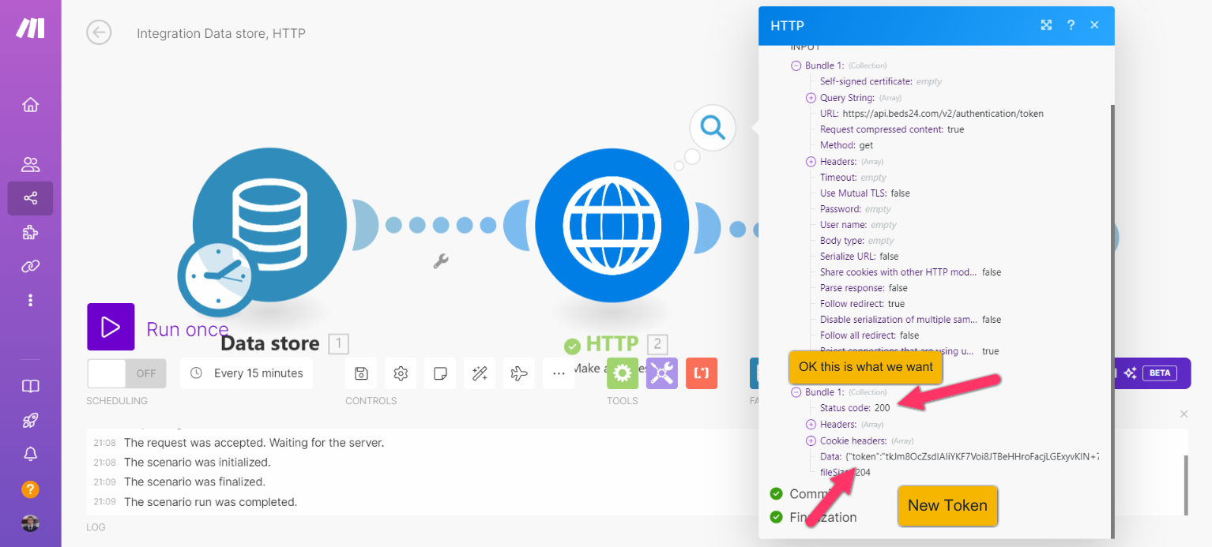Open the Resource Hub book icon
The width and height of the screenshot is (1212, 547).
tap(30, 386)
